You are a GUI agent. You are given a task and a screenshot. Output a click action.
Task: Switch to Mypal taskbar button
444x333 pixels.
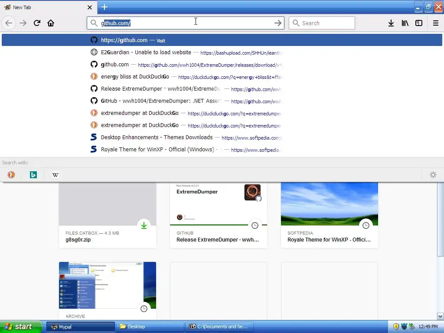[81, 327]
